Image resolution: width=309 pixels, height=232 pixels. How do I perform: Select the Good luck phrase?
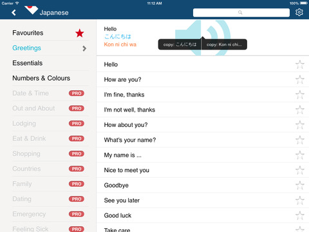pos(118,215)
